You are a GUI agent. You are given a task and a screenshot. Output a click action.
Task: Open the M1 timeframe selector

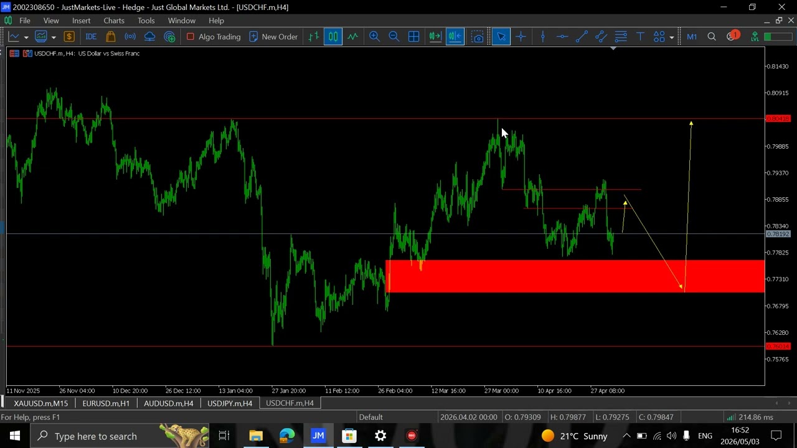(x=692, y=37)
